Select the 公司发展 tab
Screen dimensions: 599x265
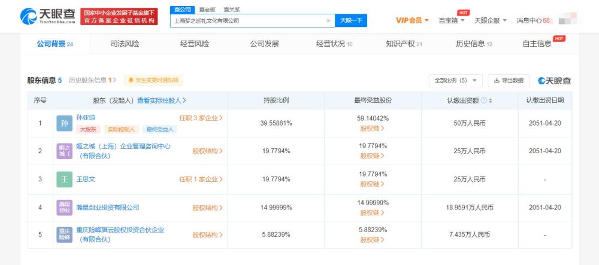click(264, 44)
